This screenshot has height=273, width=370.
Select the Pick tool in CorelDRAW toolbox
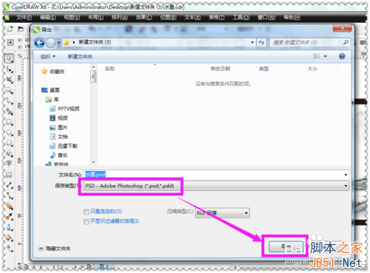click(9, 58)
